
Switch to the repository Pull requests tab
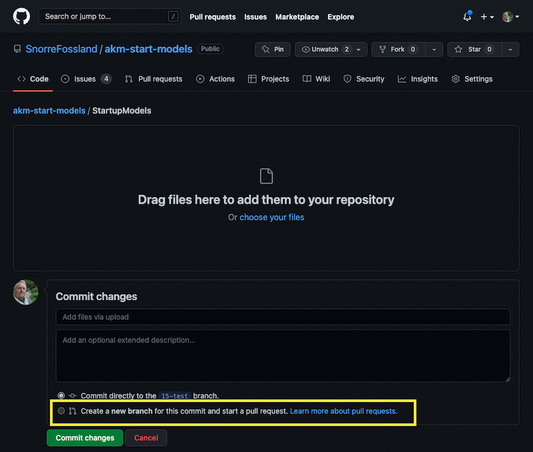pos(154,79)
